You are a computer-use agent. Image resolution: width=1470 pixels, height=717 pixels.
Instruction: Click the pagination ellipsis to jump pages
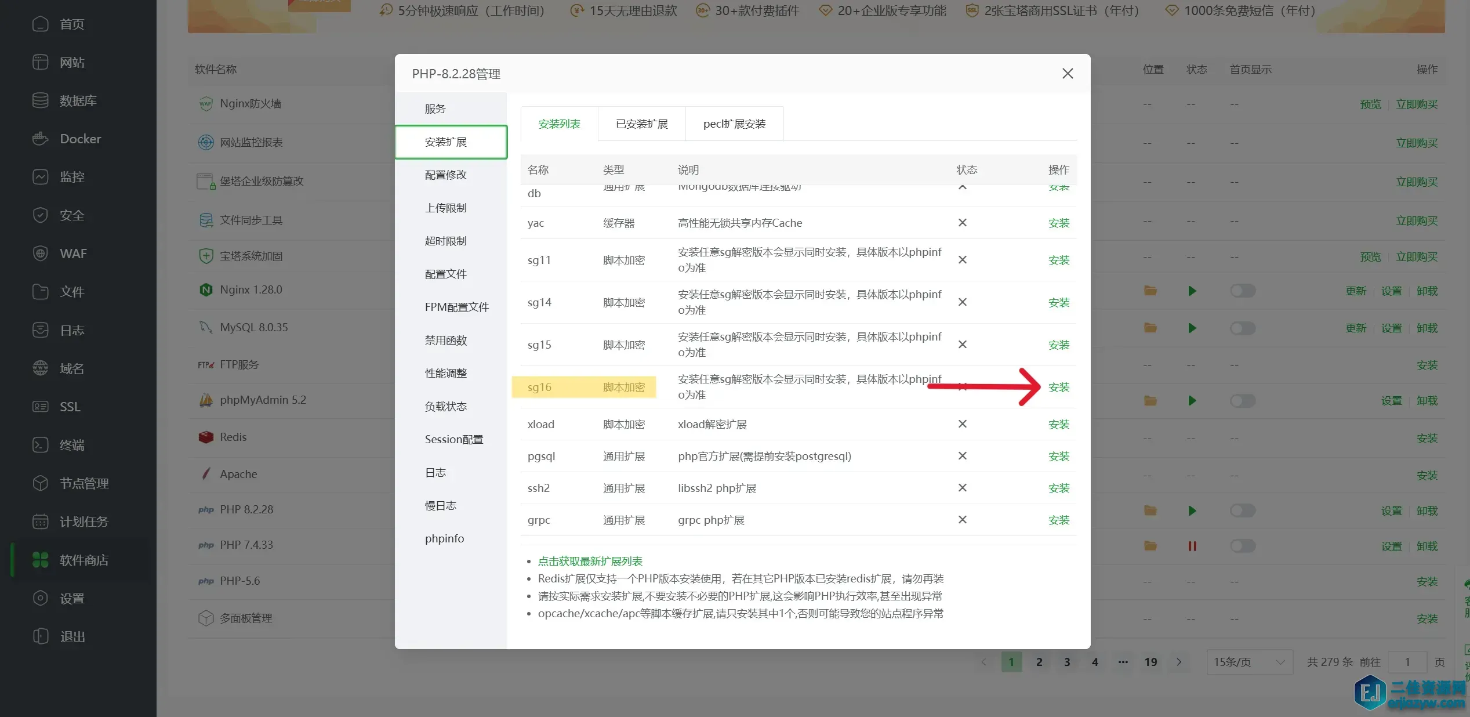pos(1123,662)
